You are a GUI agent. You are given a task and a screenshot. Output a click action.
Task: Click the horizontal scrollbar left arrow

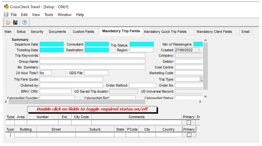click(6, 102)
